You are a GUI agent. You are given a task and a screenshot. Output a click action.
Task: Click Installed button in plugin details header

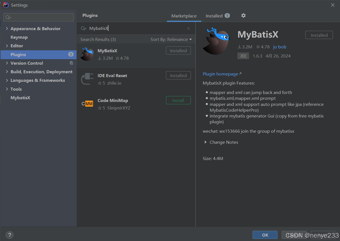[x=319, y=35]
